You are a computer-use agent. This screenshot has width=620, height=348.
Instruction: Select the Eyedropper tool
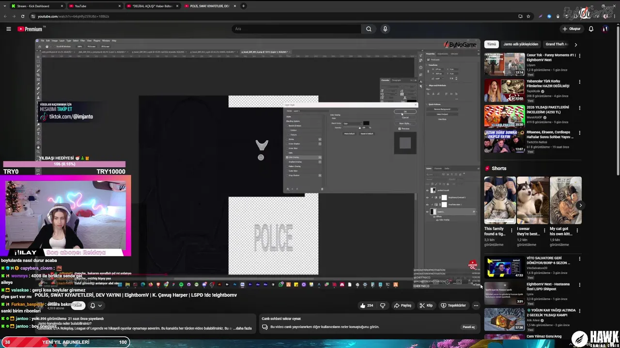click(38, 84)
